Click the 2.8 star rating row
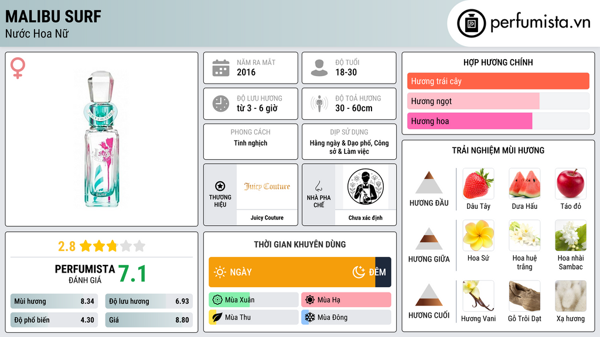The image size is (600, 337). [x=101, y=246]
